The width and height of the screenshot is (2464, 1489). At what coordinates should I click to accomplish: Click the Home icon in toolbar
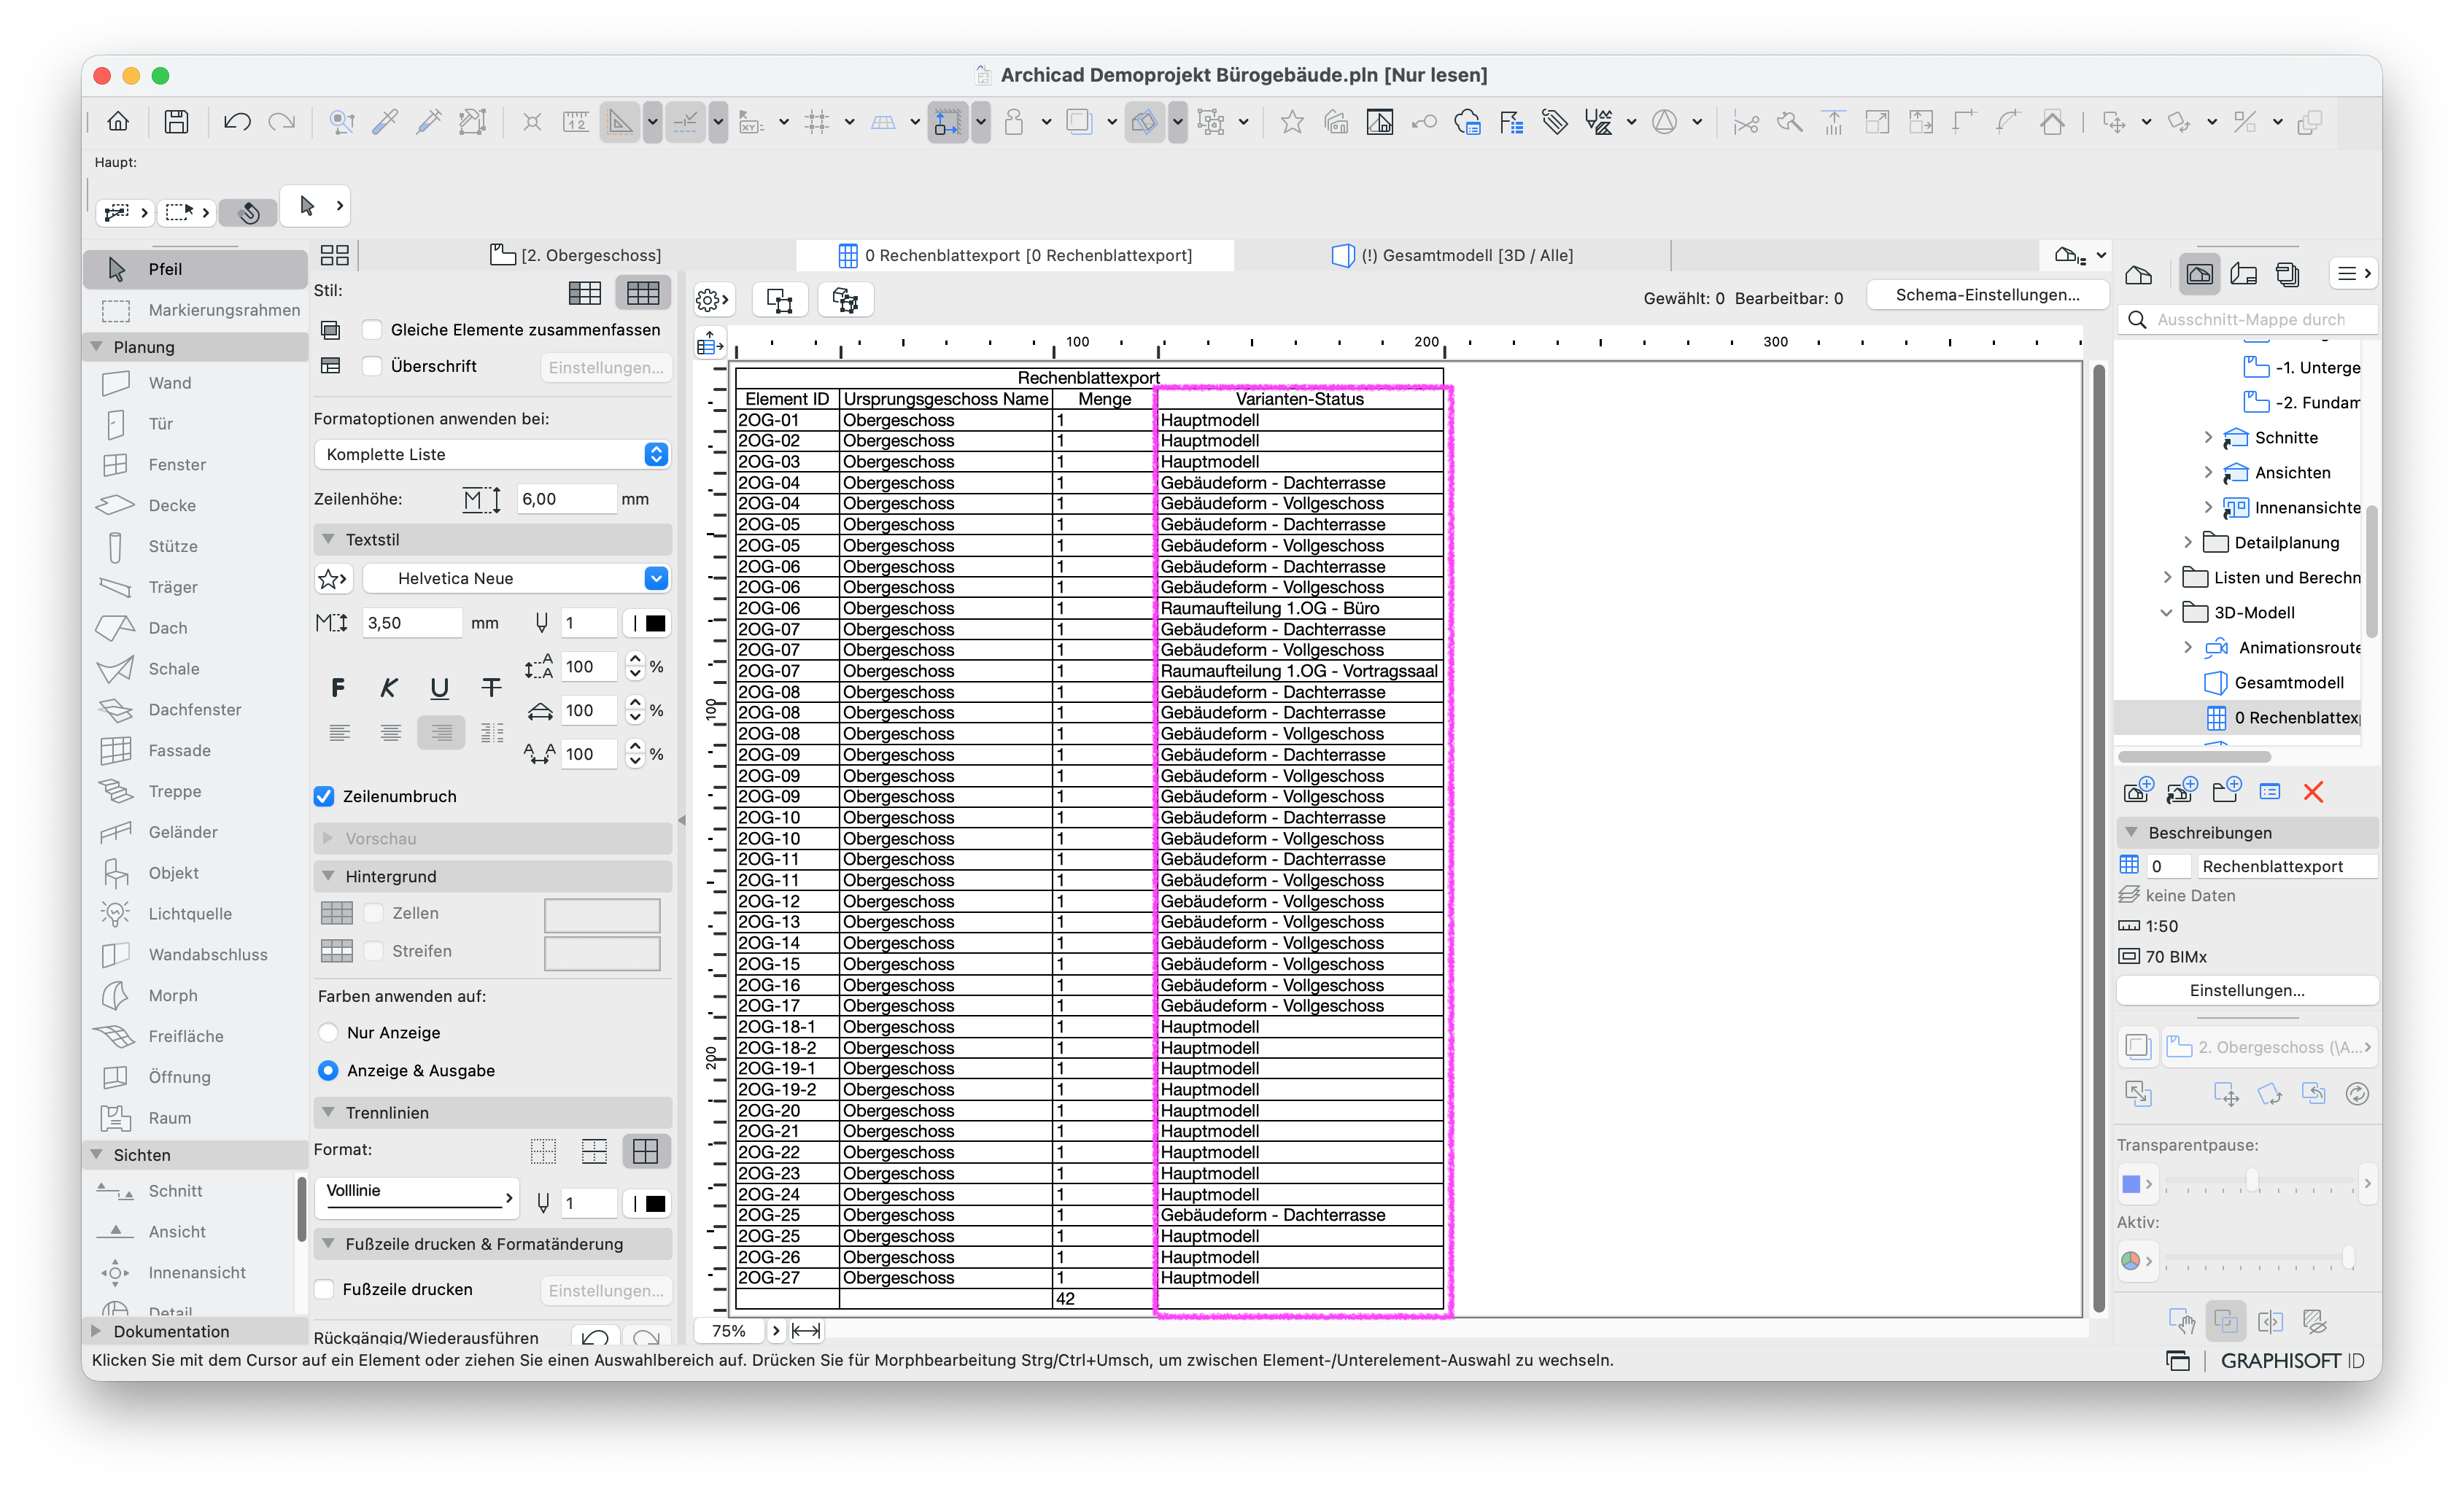pyautogui.click(x=118, y=122)
